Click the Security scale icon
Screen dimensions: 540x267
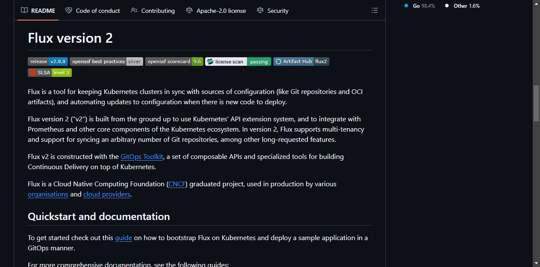coord(260,11)
